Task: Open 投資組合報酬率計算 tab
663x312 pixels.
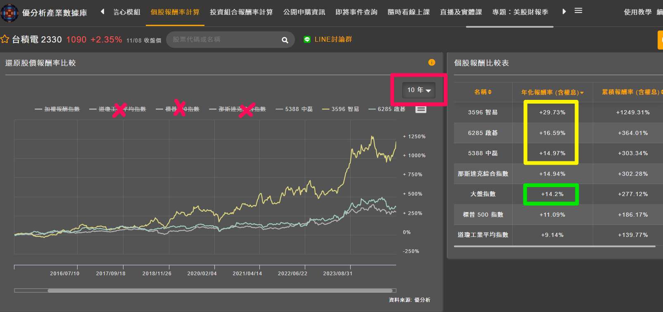Action: (x=241, y=12)
